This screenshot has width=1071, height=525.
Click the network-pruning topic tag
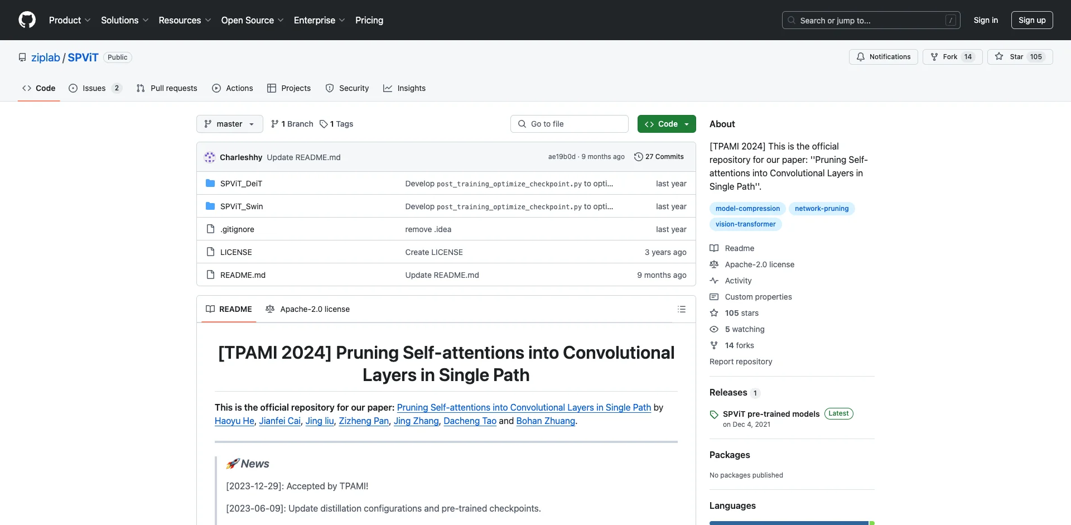pyautogui.click(x=822, y=209)
